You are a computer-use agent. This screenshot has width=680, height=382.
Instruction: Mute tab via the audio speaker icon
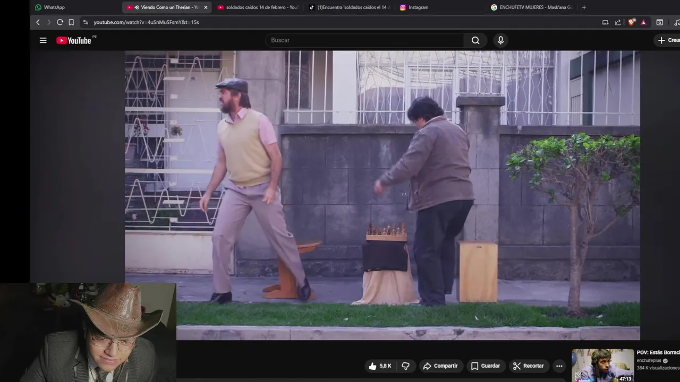[x=137, y=7]
